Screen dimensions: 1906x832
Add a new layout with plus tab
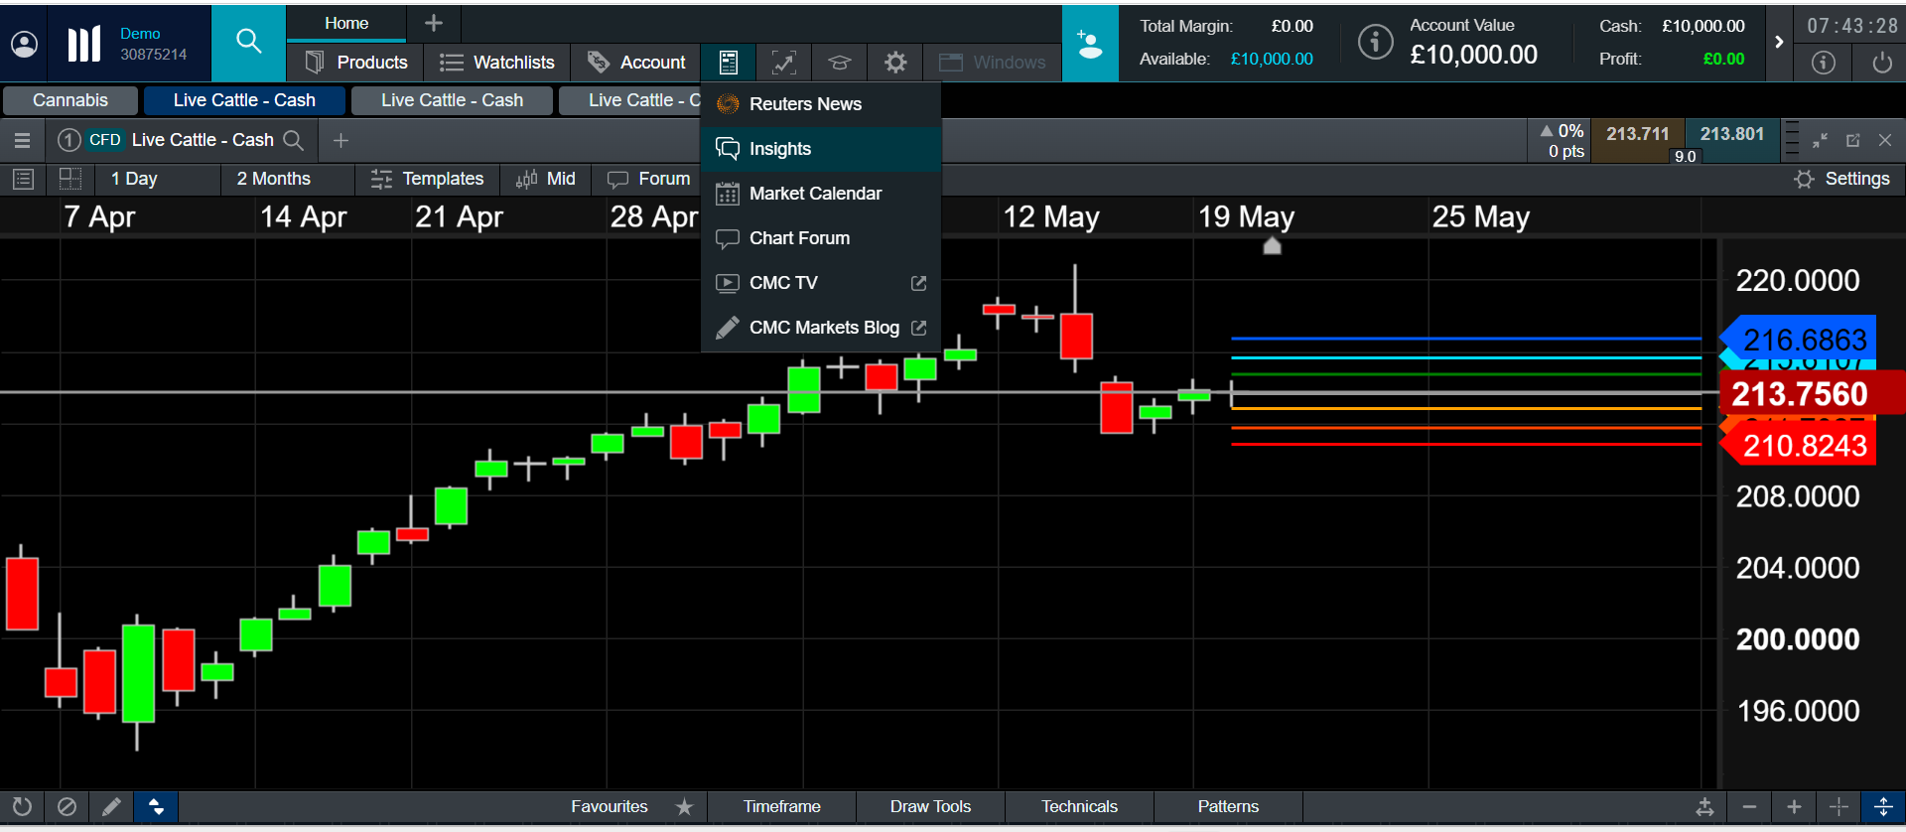[x=434, y=23]
